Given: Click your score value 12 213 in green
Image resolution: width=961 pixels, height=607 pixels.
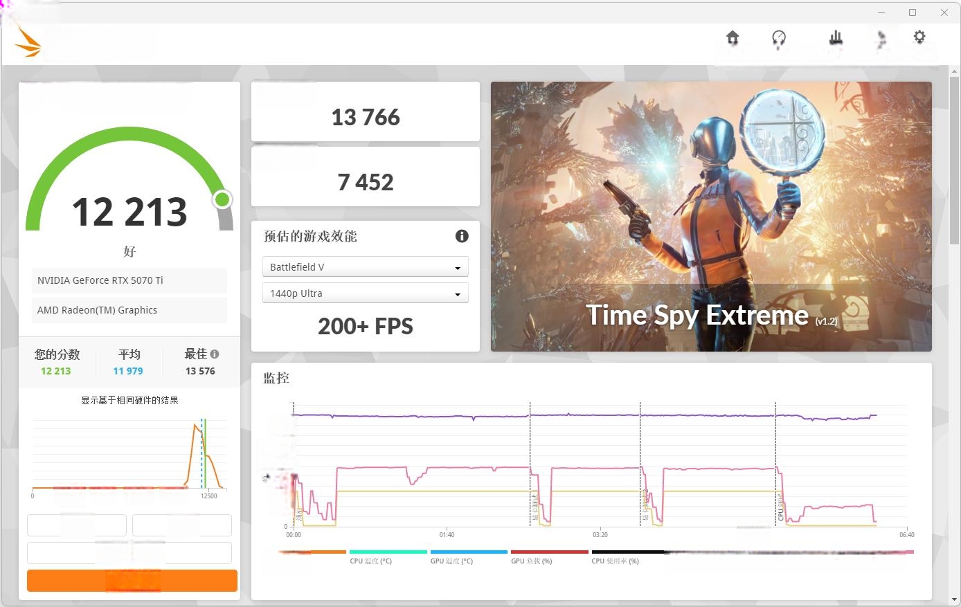Looking at the screenshot, I should pyautogui.click(x=56, y=371).
